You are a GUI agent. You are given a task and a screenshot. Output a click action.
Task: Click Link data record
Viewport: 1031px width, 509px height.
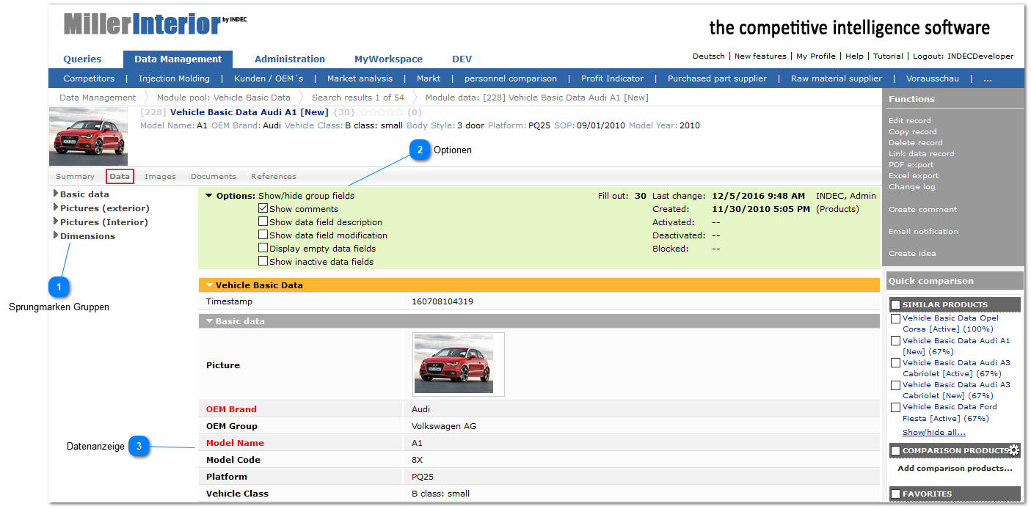(x=921, y=153)
